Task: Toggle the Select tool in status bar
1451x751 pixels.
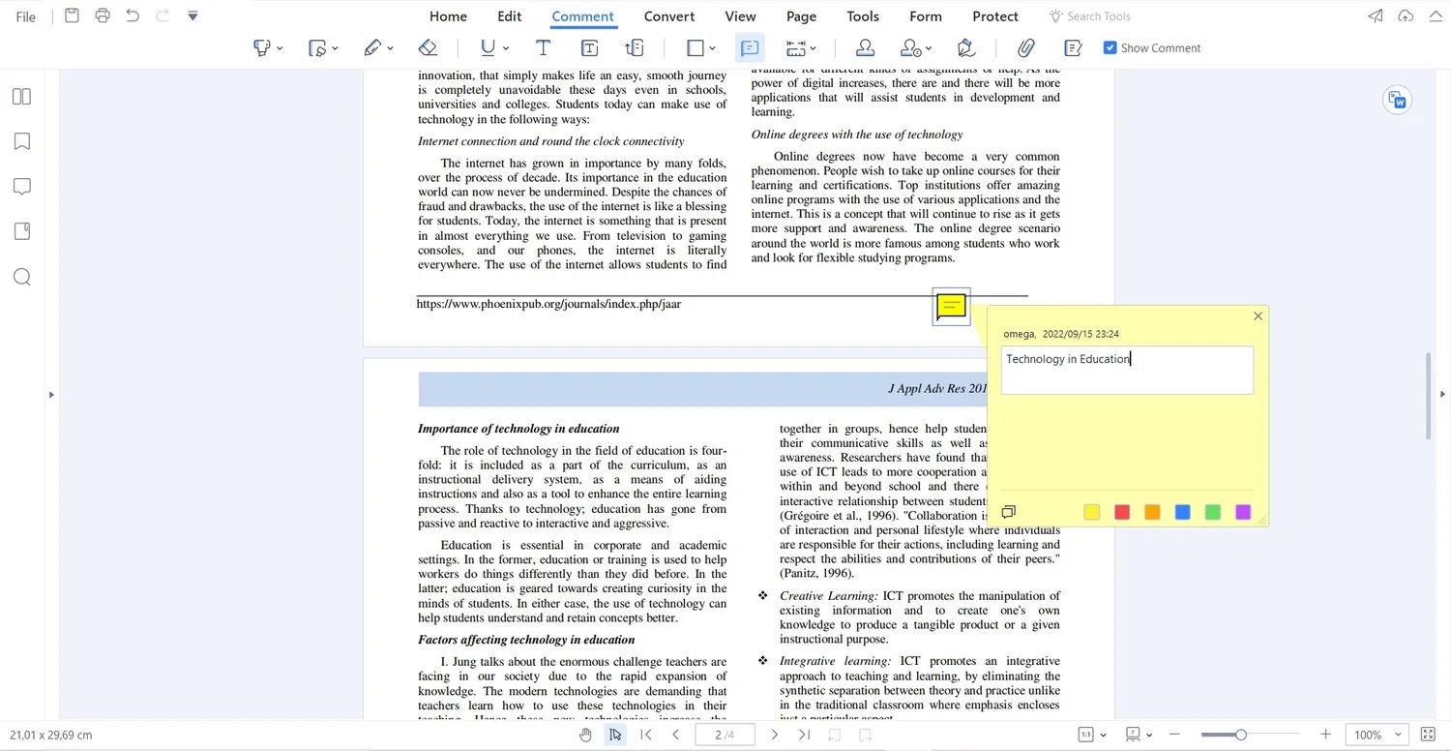Action: pos(615,735)
